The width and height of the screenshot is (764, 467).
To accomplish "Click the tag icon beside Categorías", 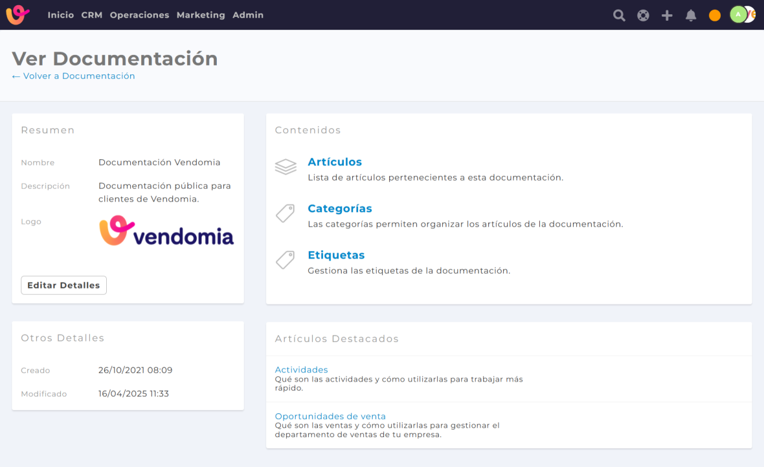I will pos(286,213).
